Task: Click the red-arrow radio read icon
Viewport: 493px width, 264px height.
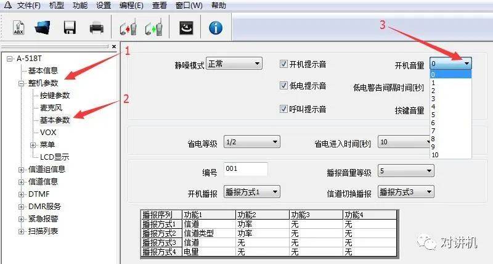Action: pyautogui.click(x=128, y=28)
